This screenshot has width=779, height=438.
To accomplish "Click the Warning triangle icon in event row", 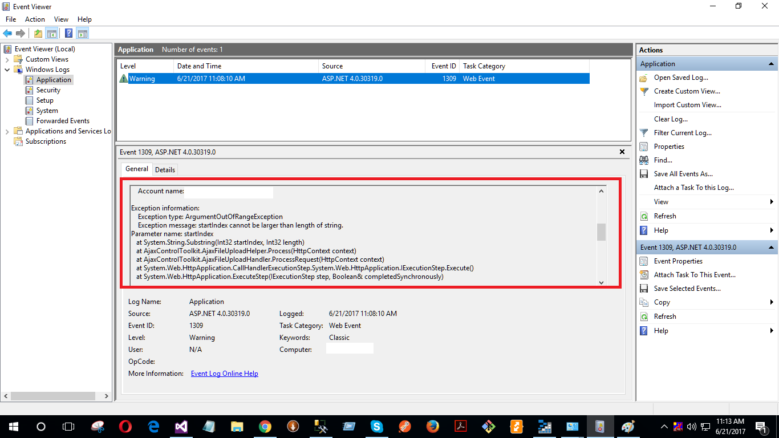I will (x=124, y=79).
